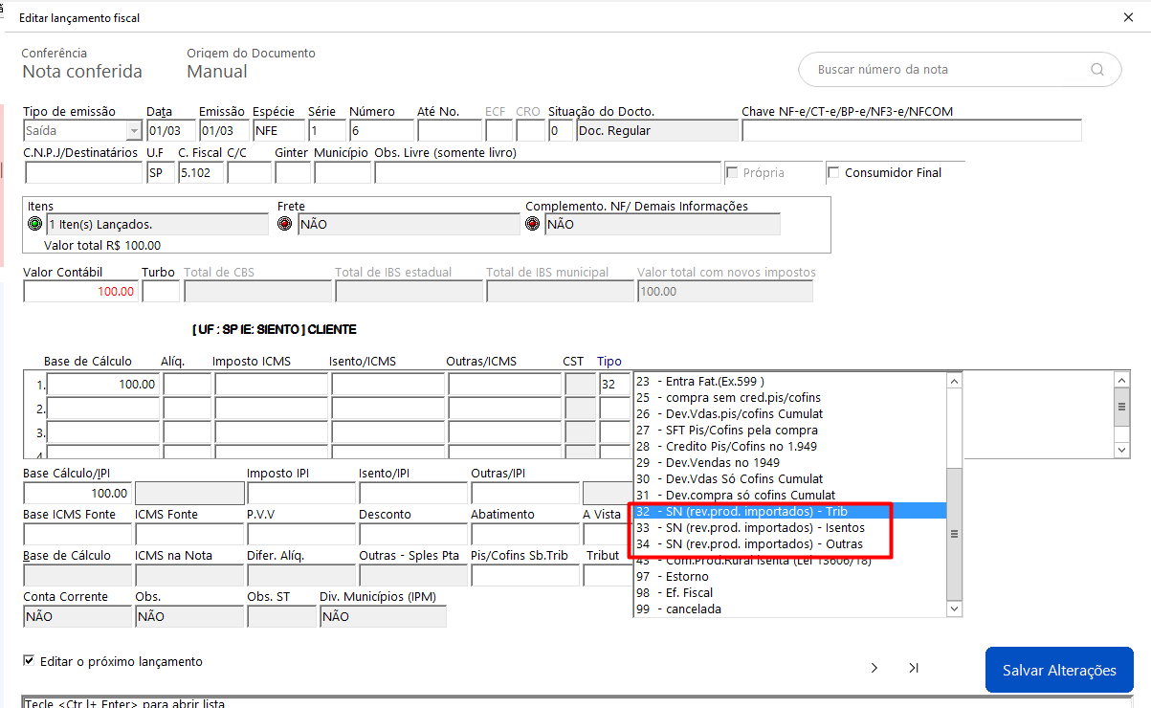Enable the Consumidor Final checkbox
Image resolution: width=1151 pixels, height=708 pixels.
[x=834, y=172]
